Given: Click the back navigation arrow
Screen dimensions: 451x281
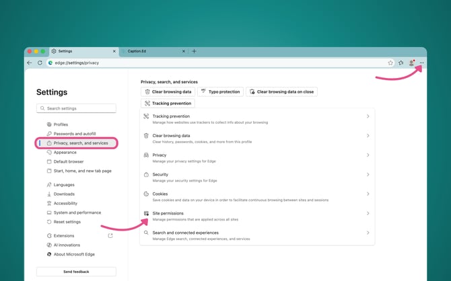Looking at the screenshot, I should point(30,63).
